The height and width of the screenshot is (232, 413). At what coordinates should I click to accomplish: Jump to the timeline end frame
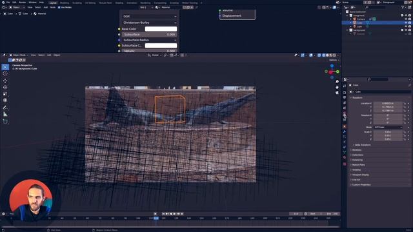[x=182, y=214]
